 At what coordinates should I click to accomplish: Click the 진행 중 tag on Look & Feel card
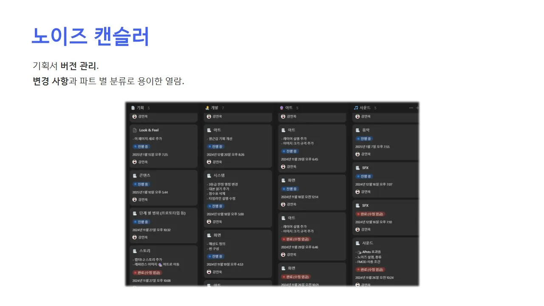coord(141,146)
